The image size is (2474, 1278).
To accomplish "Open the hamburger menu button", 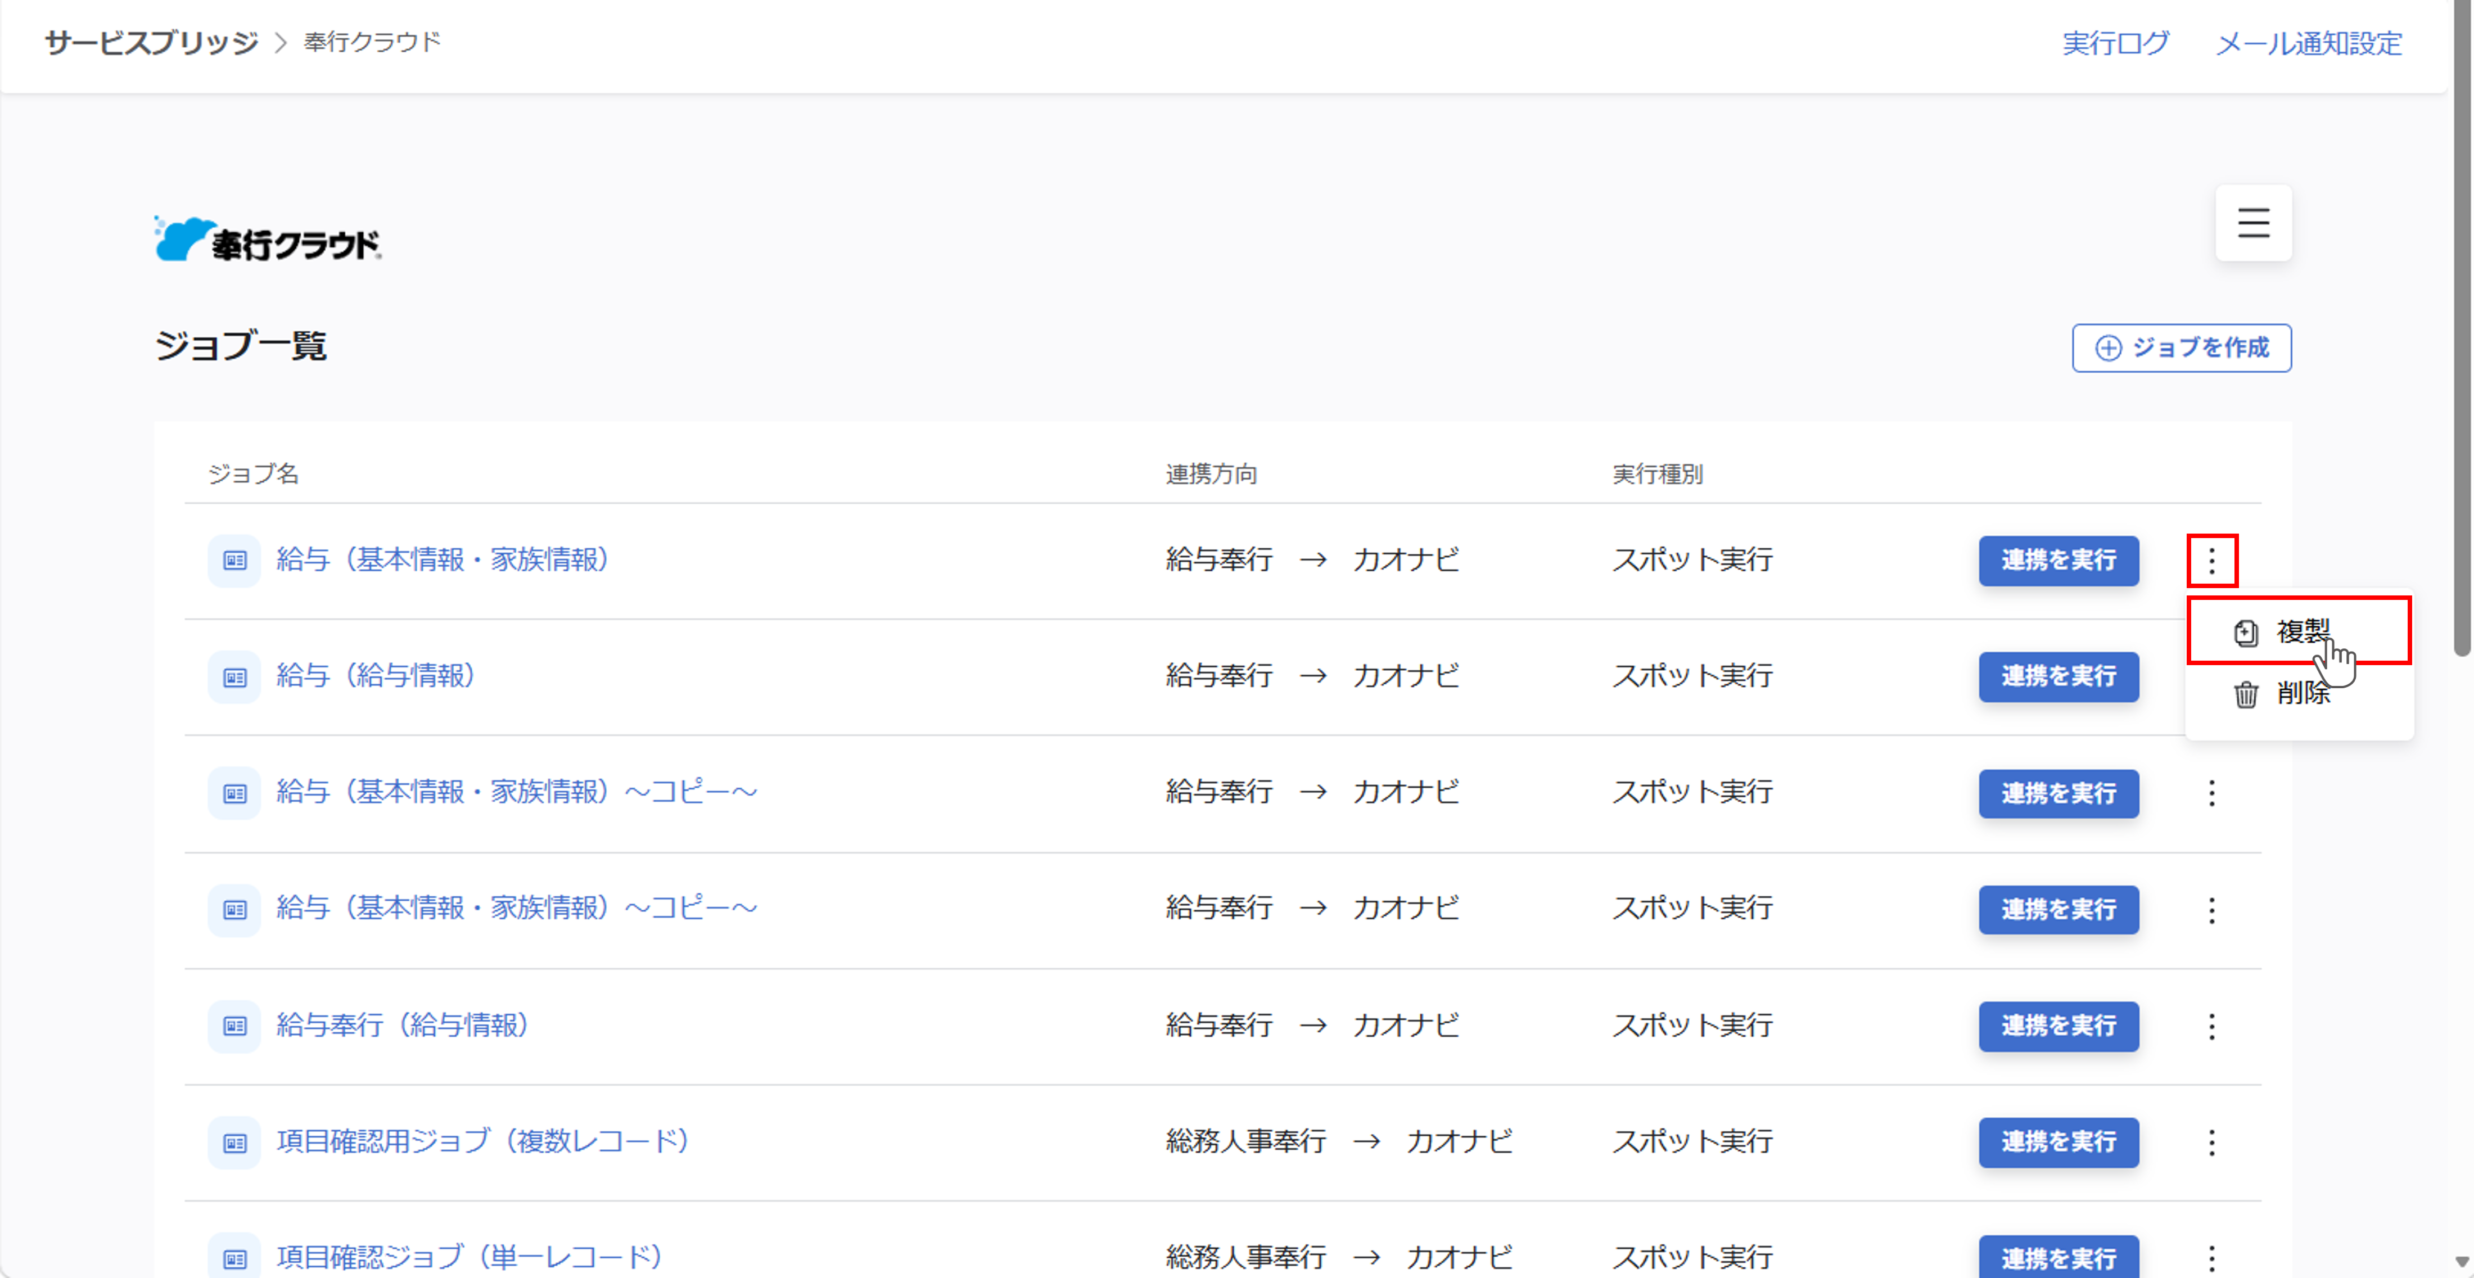I will pos(2252,223).
